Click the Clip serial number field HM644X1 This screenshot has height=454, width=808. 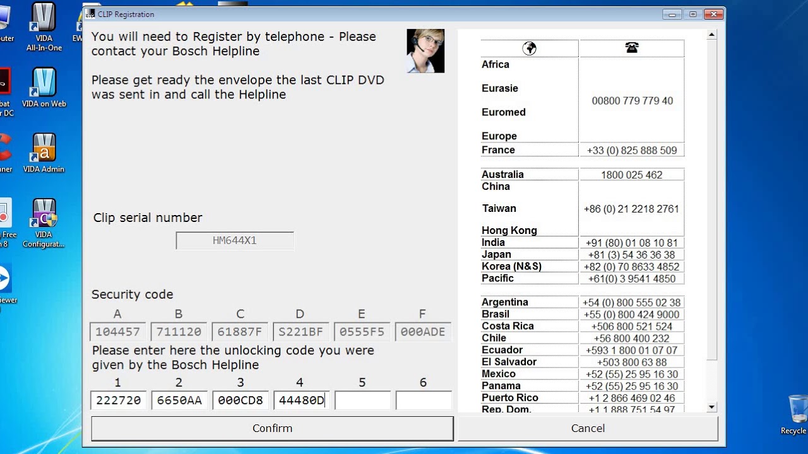pyautogui.click(x=235, y=240)
